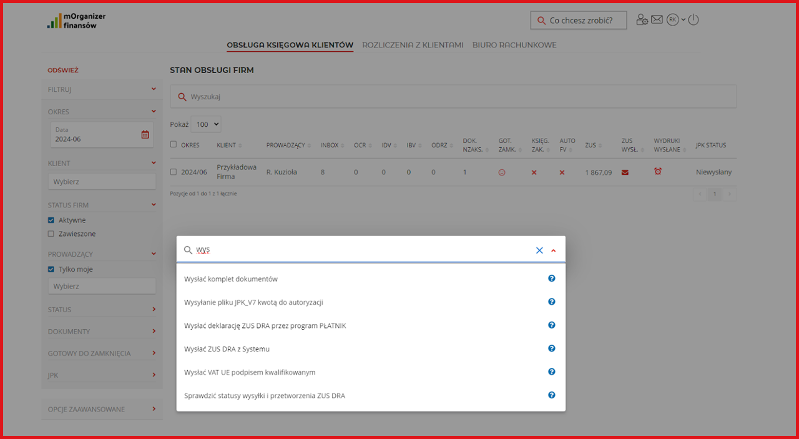Click the Wybierz field under KLIENT
The width and height of the screenshot is (799, 439).
pos(102,182)
